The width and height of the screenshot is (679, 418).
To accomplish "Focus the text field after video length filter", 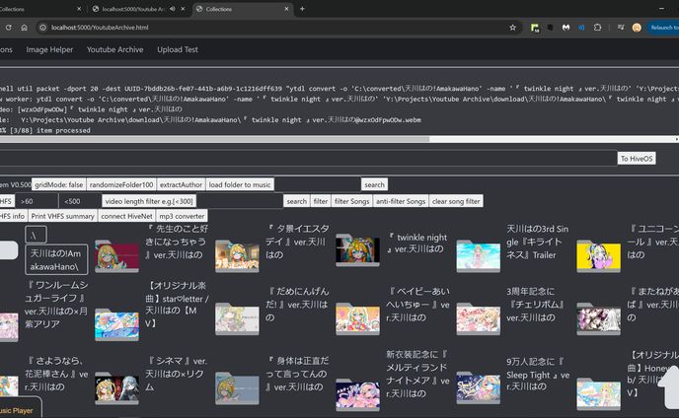I will click(240, 201).
